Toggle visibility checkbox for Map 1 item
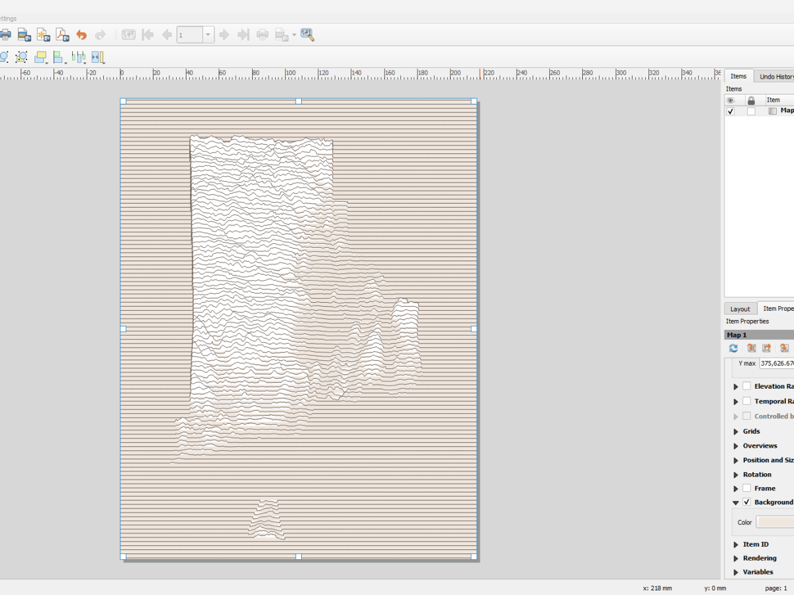794x595 pixels. pos(730,110)
